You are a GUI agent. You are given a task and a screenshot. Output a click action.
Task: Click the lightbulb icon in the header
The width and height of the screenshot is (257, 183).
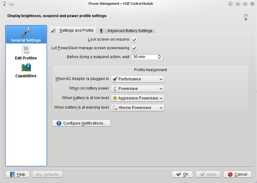[x=246, y=17]
